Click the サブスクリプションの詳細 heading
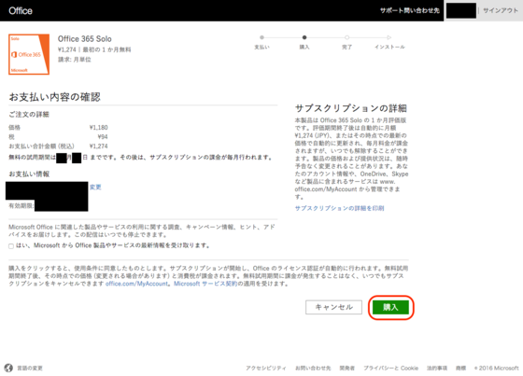Screen dimensions: 523x376 coord(351,108)
